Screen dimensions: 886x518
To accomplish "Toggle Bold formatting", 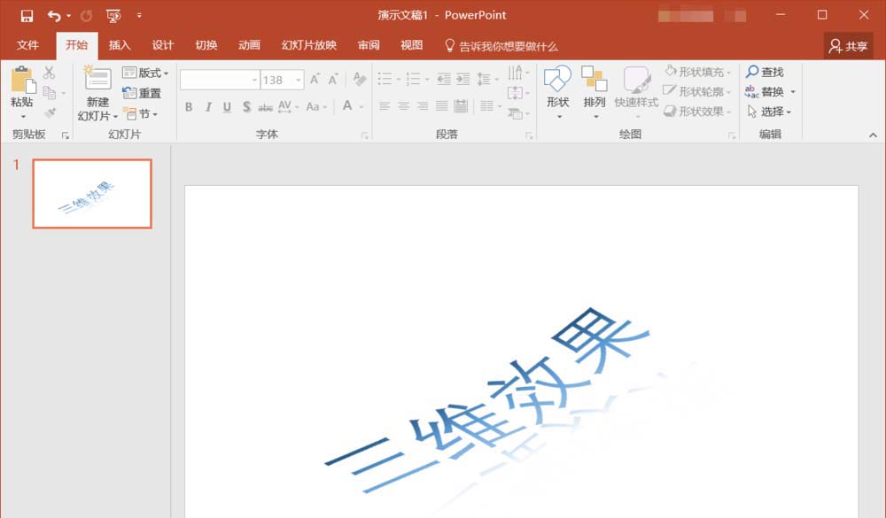I will click(189, 107).
